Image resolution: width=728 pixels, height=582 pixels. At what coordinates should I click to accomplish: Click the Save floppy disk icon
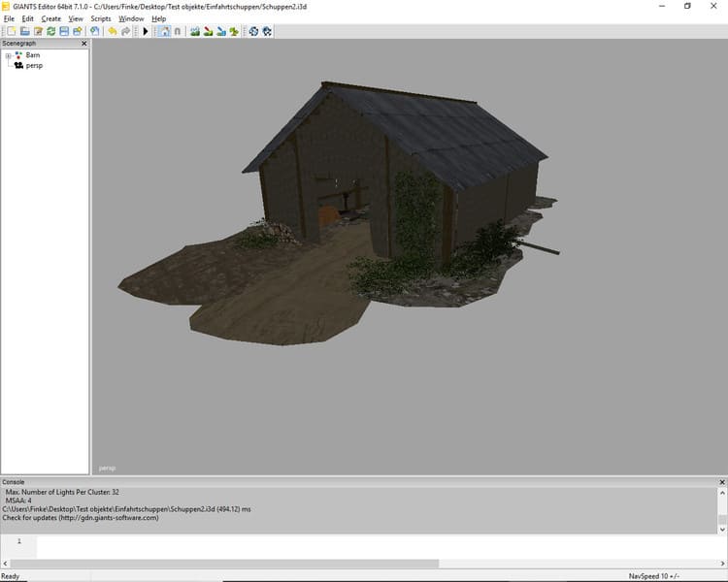coord(64,32)
